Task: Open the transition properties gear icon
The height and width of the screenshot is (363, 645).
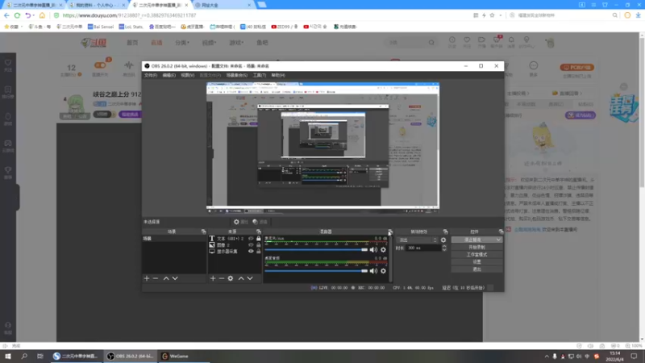Action: click(443, 240)
